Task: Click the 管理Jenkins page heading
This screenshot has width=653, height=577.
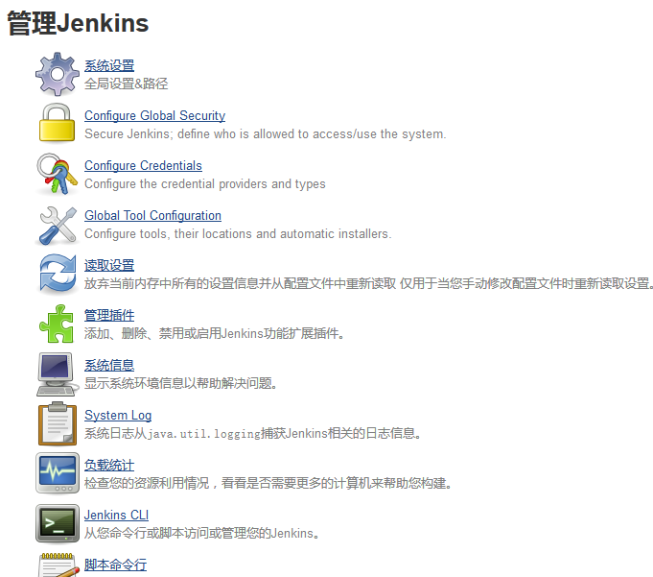Action: (78, 23)
